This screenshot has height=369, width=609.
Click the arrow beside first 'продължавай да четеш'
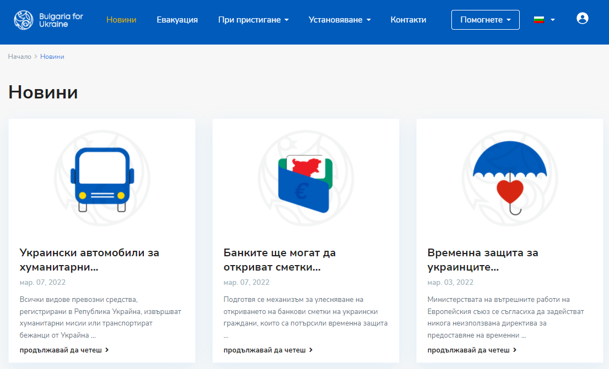(107, 349)
